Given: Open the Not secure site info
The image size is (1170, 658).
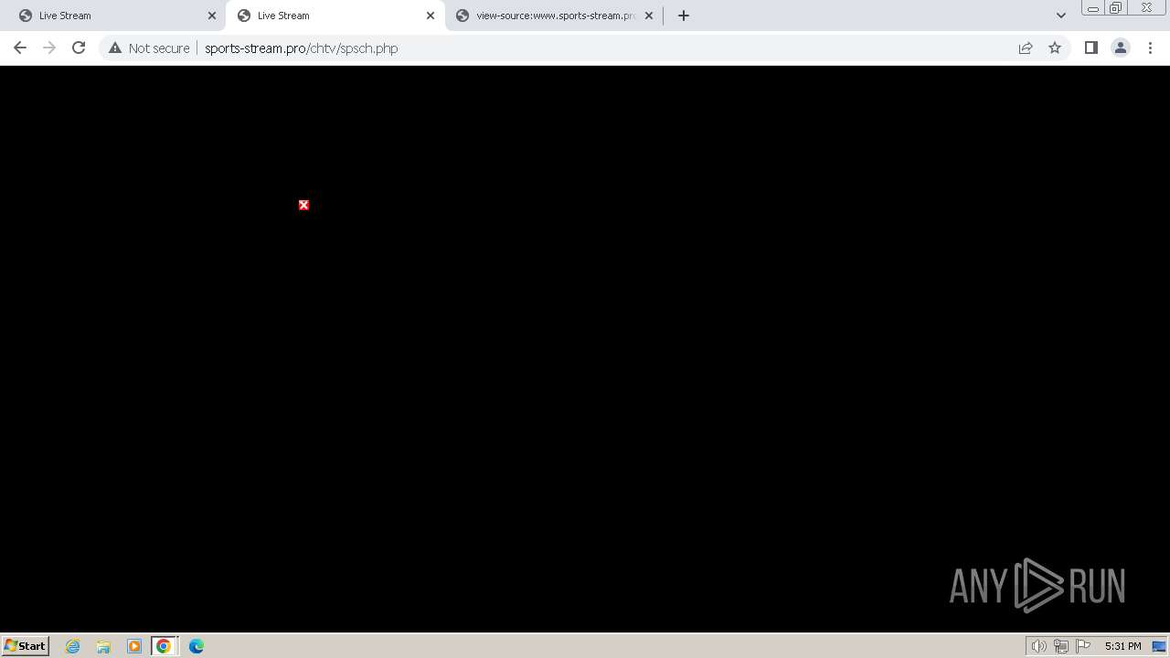Looking at the screenshot, I should [x=149, y=48].
